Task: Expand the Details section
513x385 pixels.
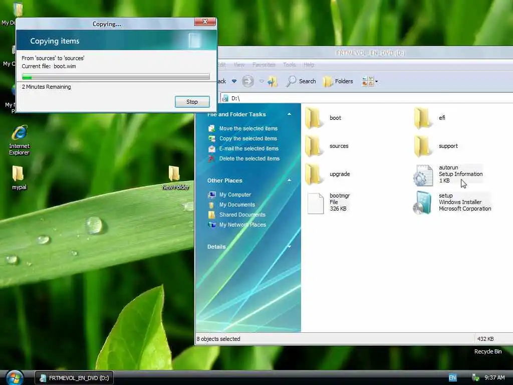Action: tap(289, 247)
